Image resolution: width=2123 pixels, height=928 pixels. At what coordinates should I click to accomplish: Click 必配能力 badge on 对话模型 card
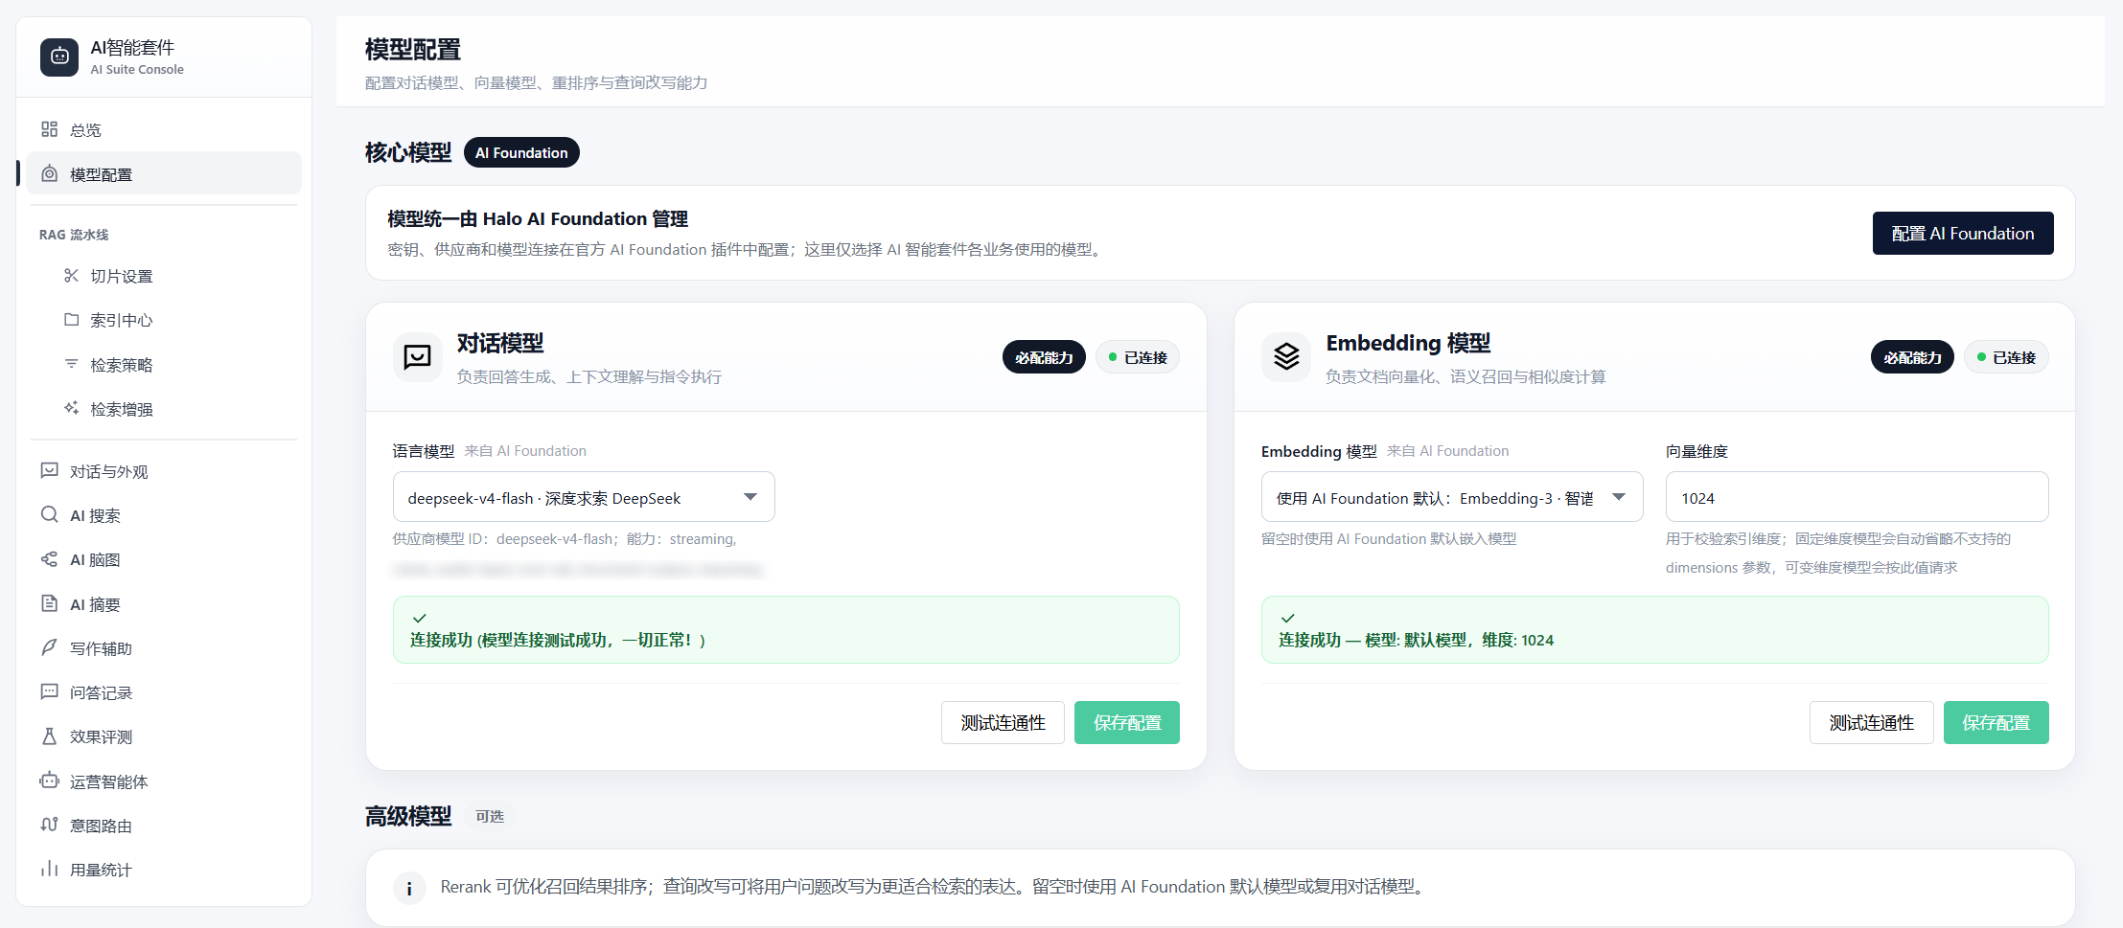pos(1044,357)
